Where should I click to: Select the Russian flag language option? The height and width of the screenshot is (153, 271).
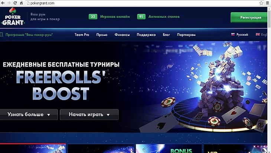coord(239,35)
